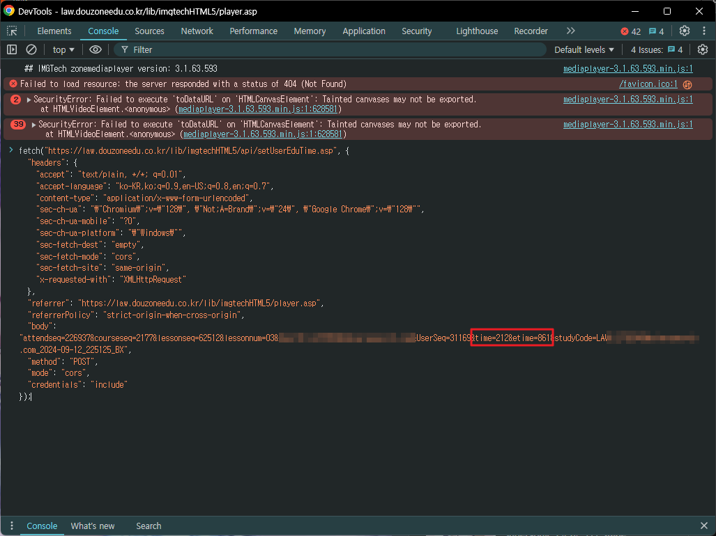Clear the console with the ban icon
Screen dimensions: 716x536
click(31, 49)
